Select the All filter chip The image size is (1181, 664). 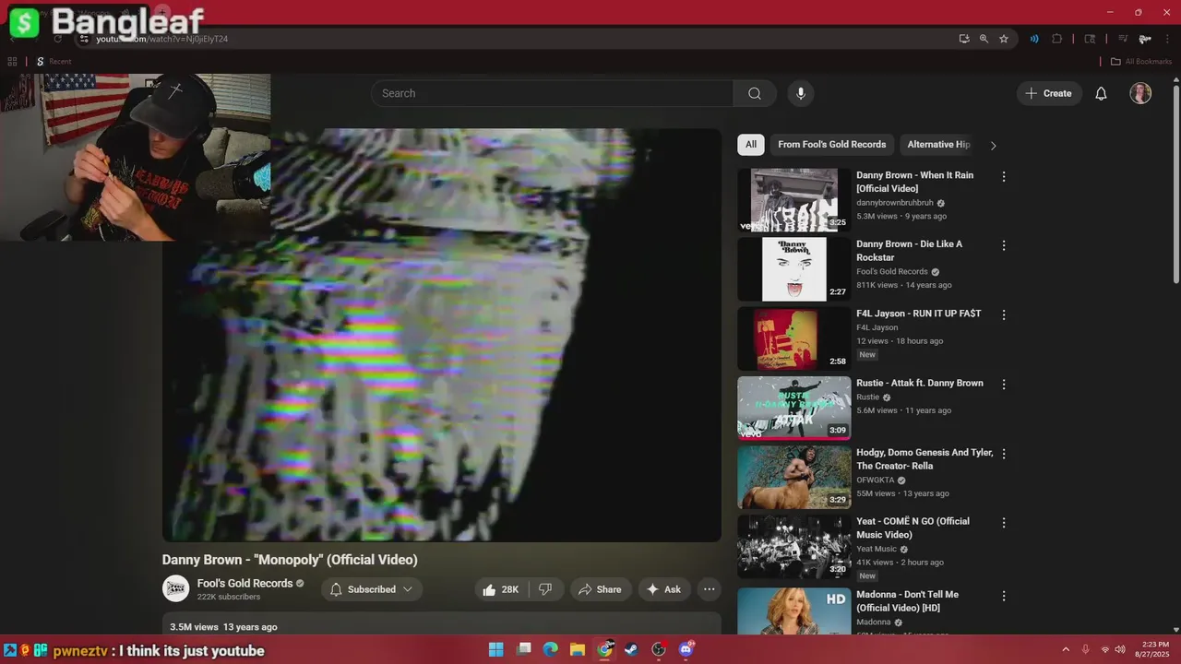751,145
